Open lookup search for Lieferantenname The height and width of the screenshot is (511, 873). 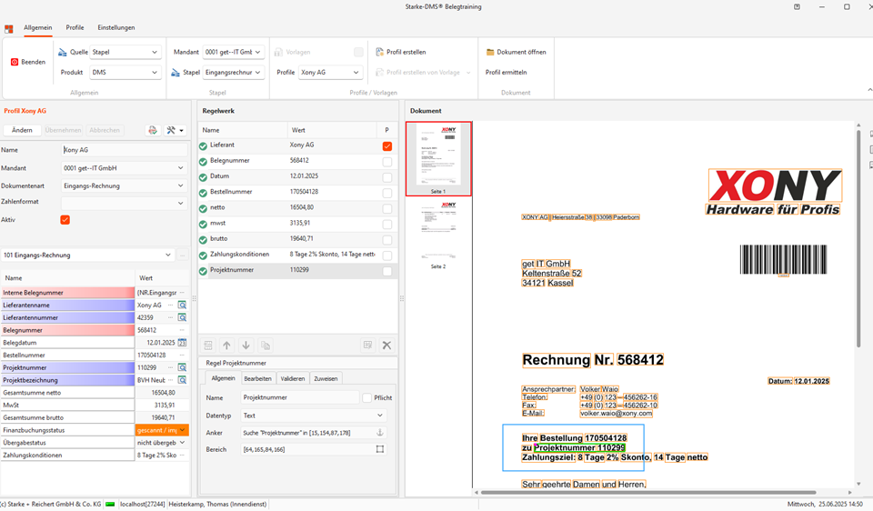point(182,305)
